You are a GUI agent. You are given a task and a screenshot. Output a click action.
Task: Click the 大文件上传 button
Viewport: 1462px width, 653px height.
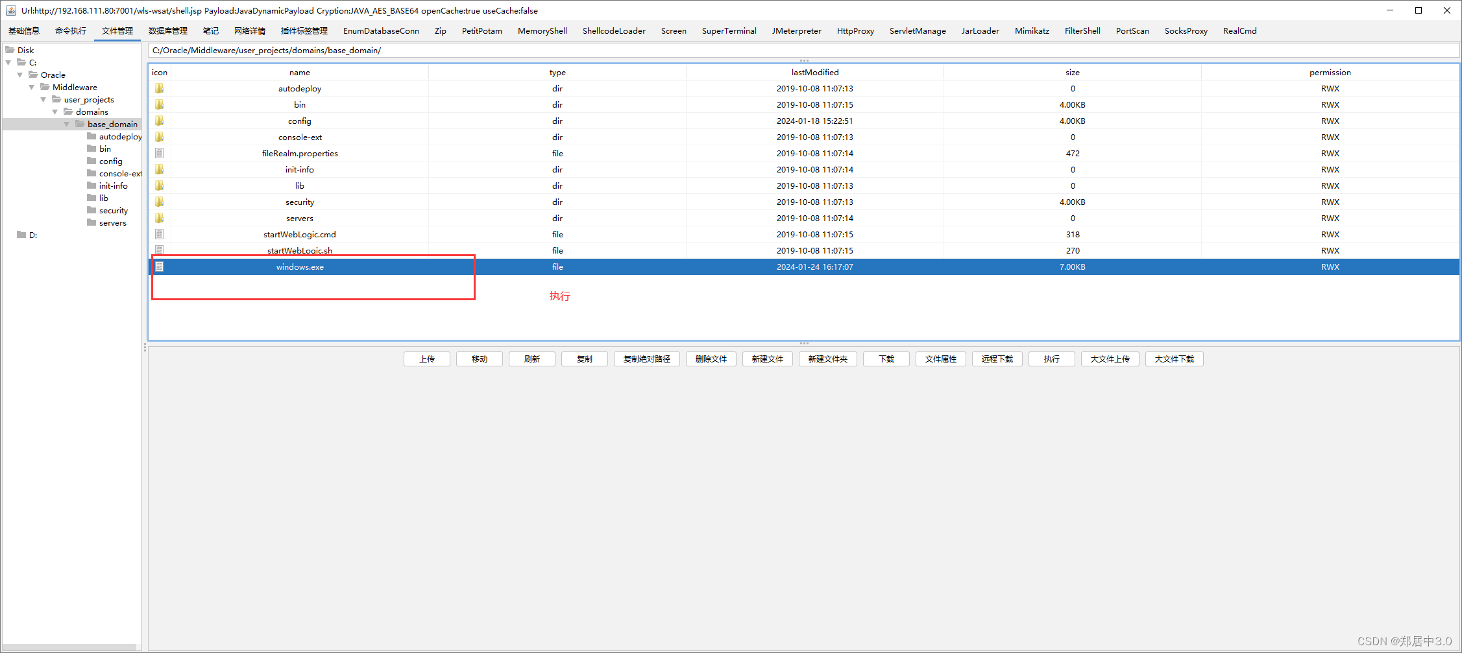(1110, 359)
